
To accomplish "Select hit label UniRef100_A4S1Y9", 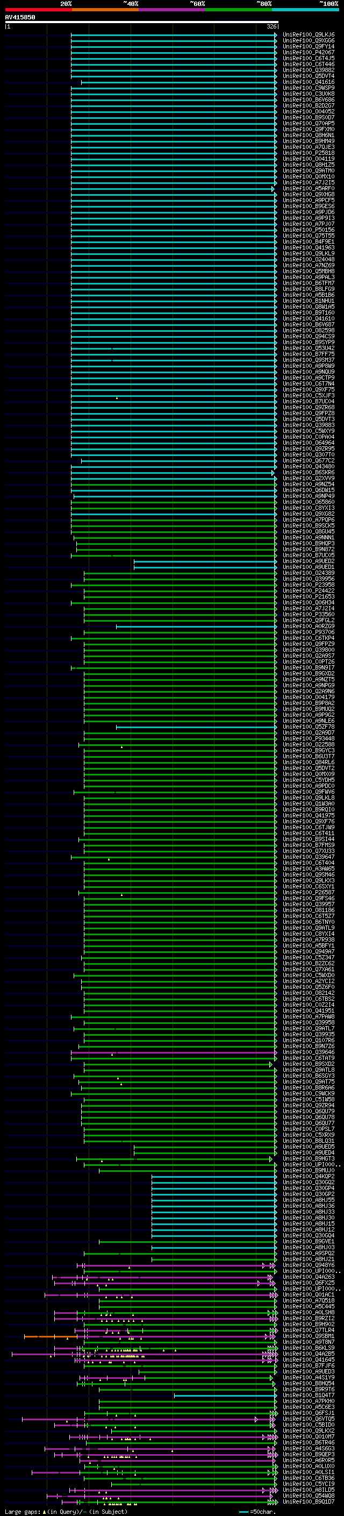I will tap(309, 1377).
